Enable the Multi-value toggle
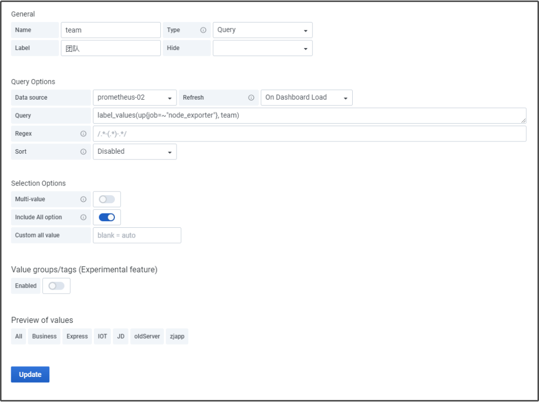The height and width of the screenshot is (402, 539). [107, 199]
